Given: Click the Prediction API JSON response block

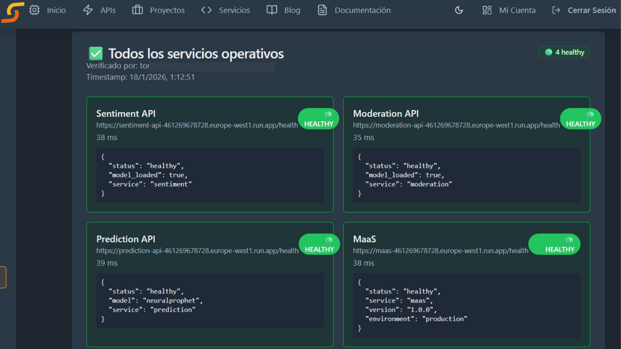Looking at the screenshot, I should (x=210, y=301).
